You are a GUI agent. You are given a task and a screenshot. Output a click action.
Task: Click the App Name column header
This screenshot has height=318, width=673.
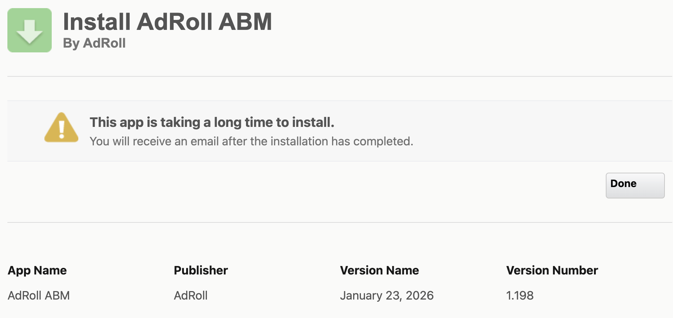point(37,270)
